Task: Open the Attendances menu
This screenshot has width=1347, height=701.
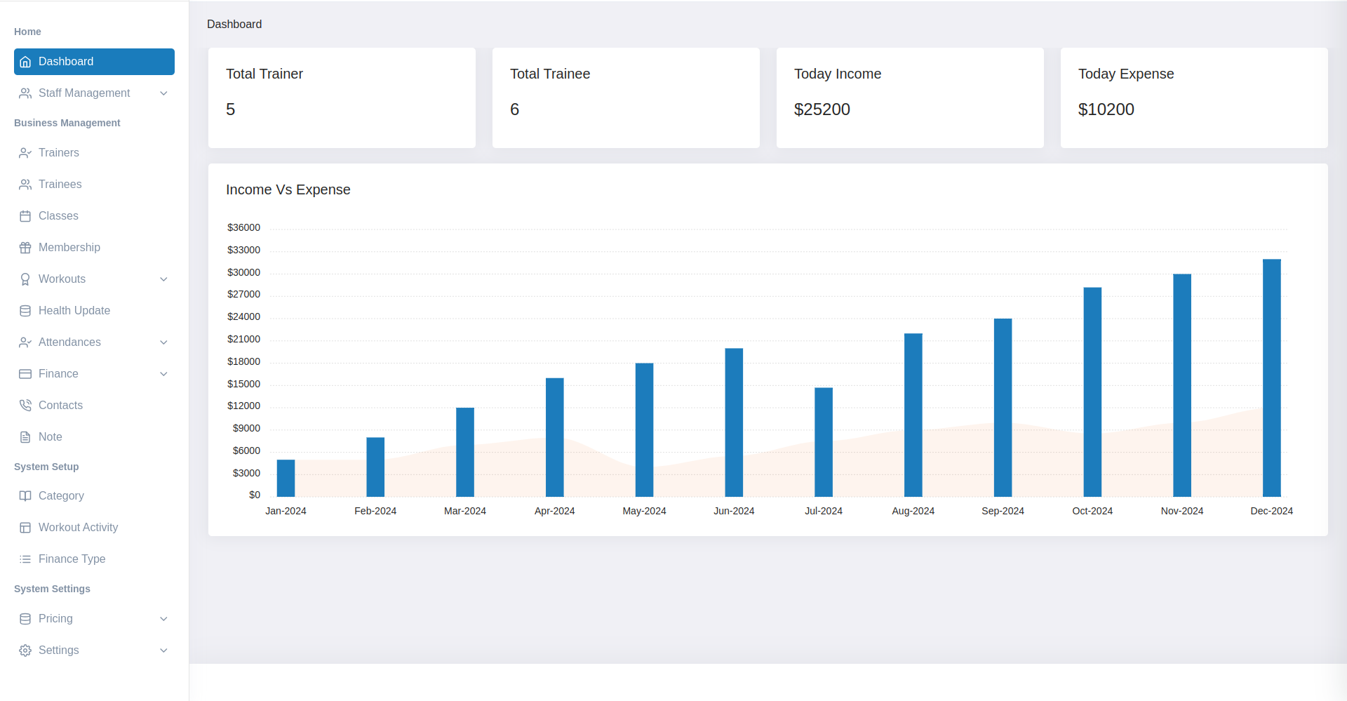Action: click(x=69, y=342)
